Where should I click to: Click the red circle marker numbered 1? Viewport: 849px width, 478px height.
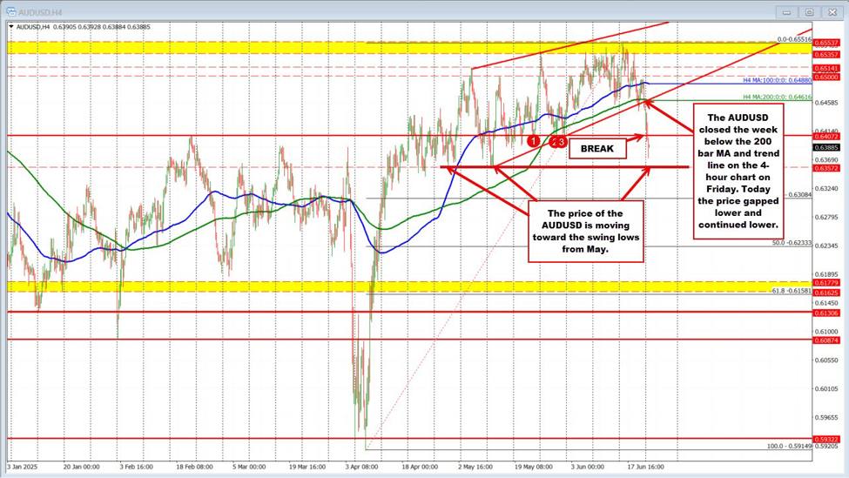(533, 140)
